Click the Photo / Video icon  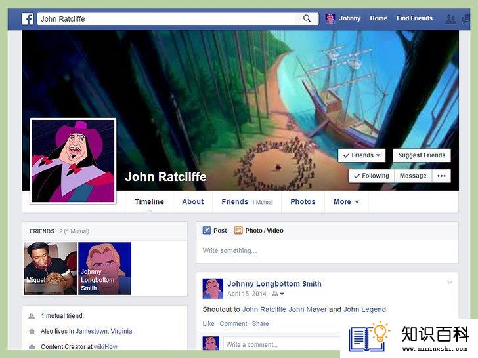(x=238, y=230)
